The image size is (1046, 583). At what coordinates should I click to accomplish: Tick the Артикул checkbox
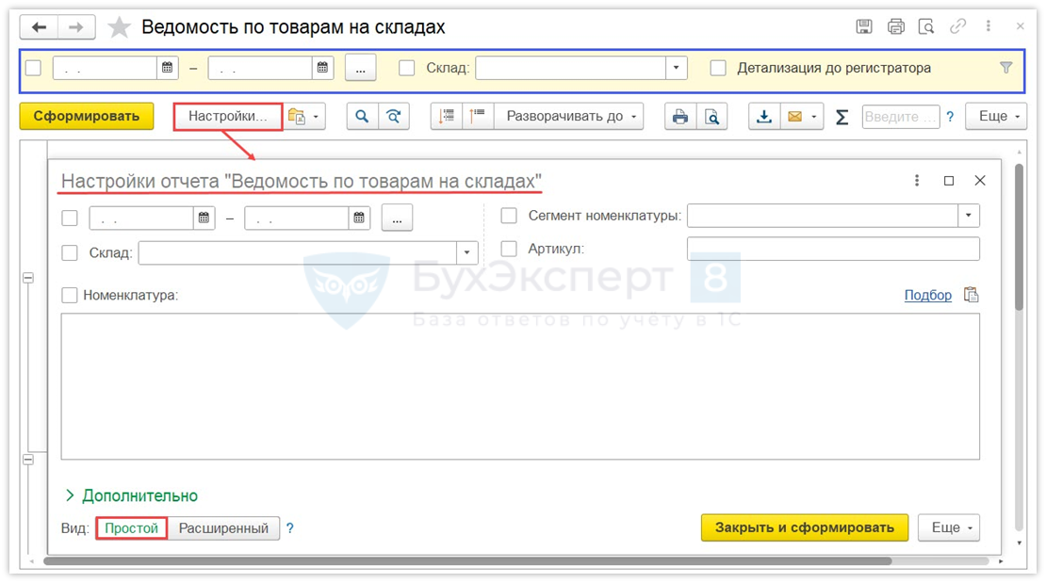(509, 249)
